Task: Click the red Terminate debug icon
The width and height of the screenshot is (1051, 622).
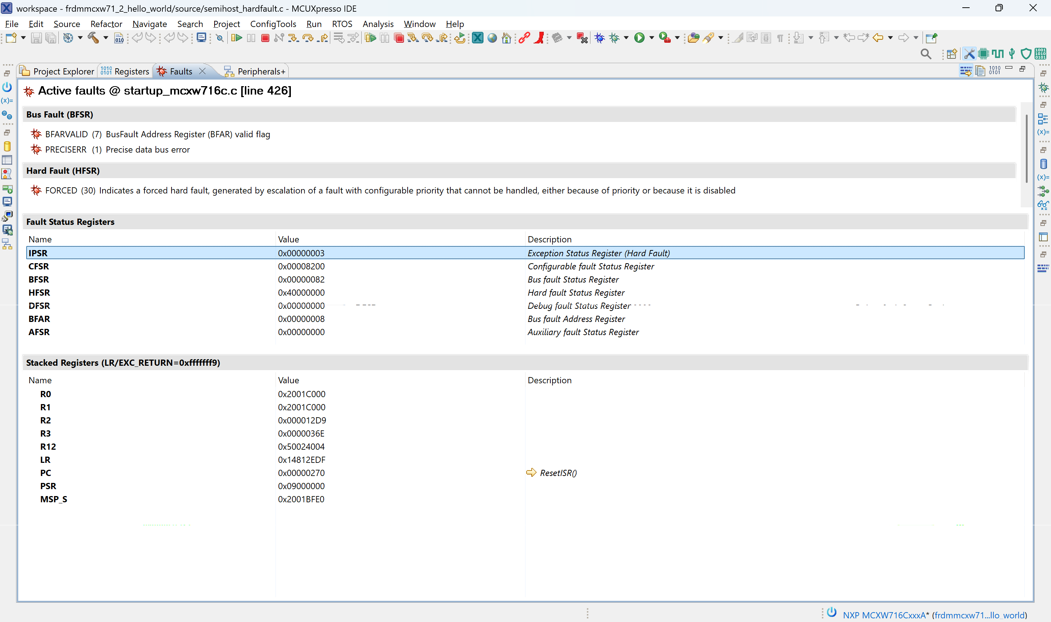Action: click(265, 38)
